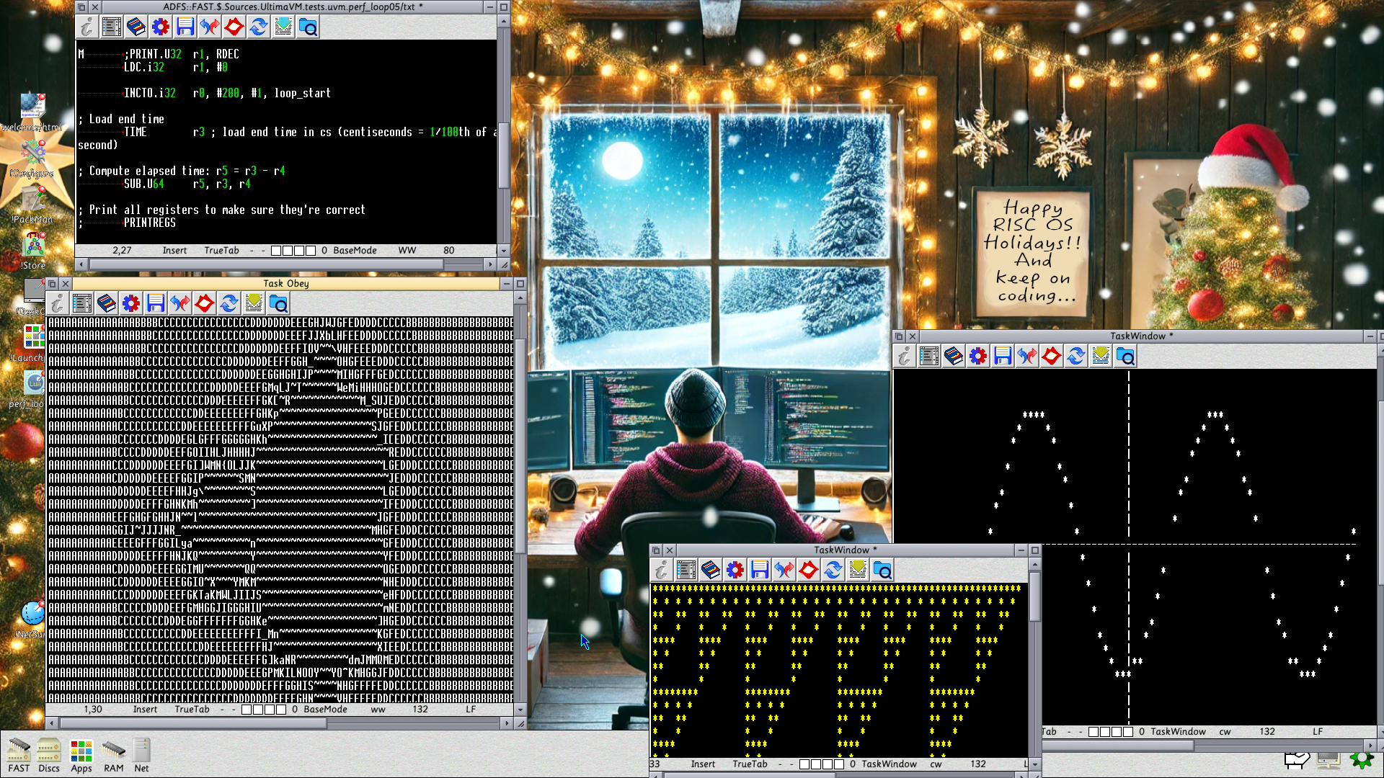
Task: Click the floppy disk save icon in Task Obey toolbar
Action: point(155,303)
